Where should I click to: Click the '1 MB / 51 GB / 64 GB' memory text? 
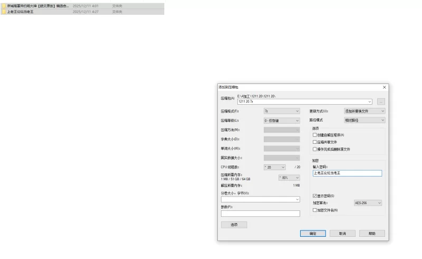[x=235, y=179]
